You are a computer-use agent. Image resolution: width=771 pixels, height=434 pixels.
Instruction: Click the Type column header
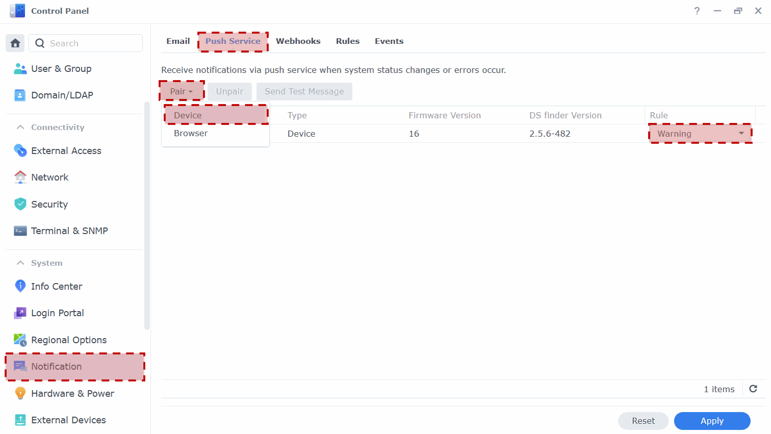coord(297,115)
